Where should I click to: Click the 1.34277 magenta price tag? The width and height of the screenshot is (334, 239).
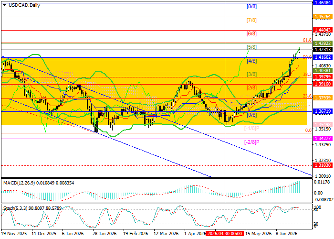[323, 139]
